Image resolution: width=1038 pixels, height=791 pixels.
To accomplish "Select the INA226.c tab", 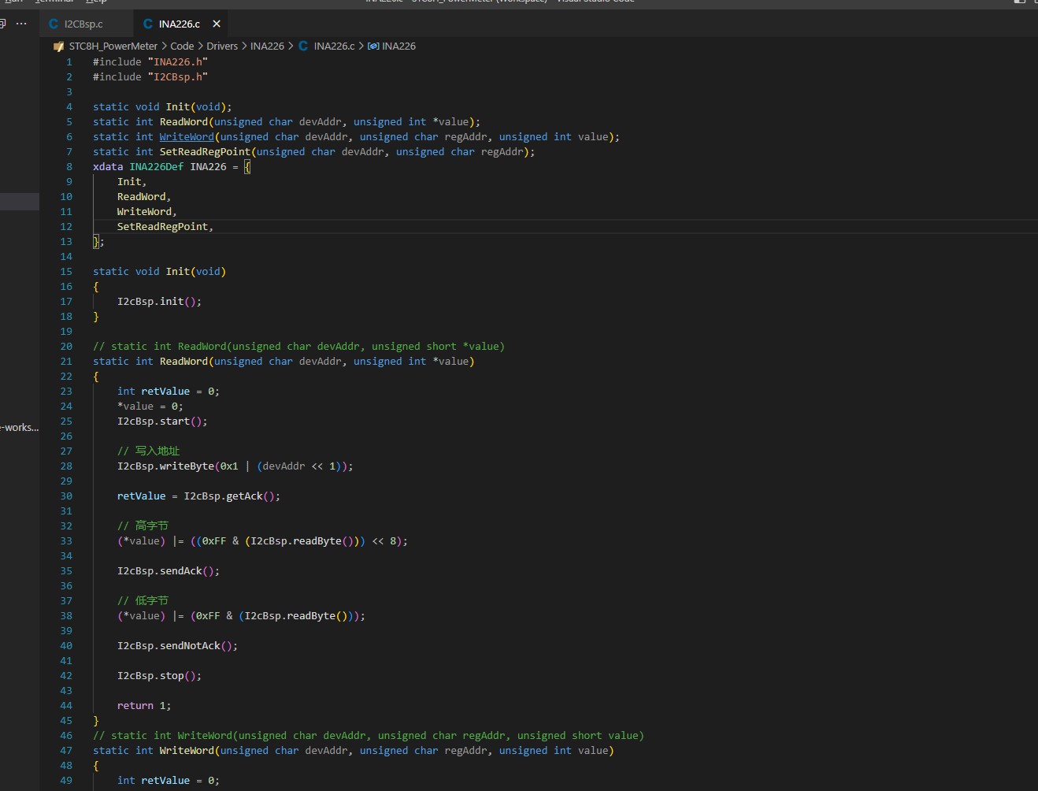I will pyautogui.click(x=179, y=24).
